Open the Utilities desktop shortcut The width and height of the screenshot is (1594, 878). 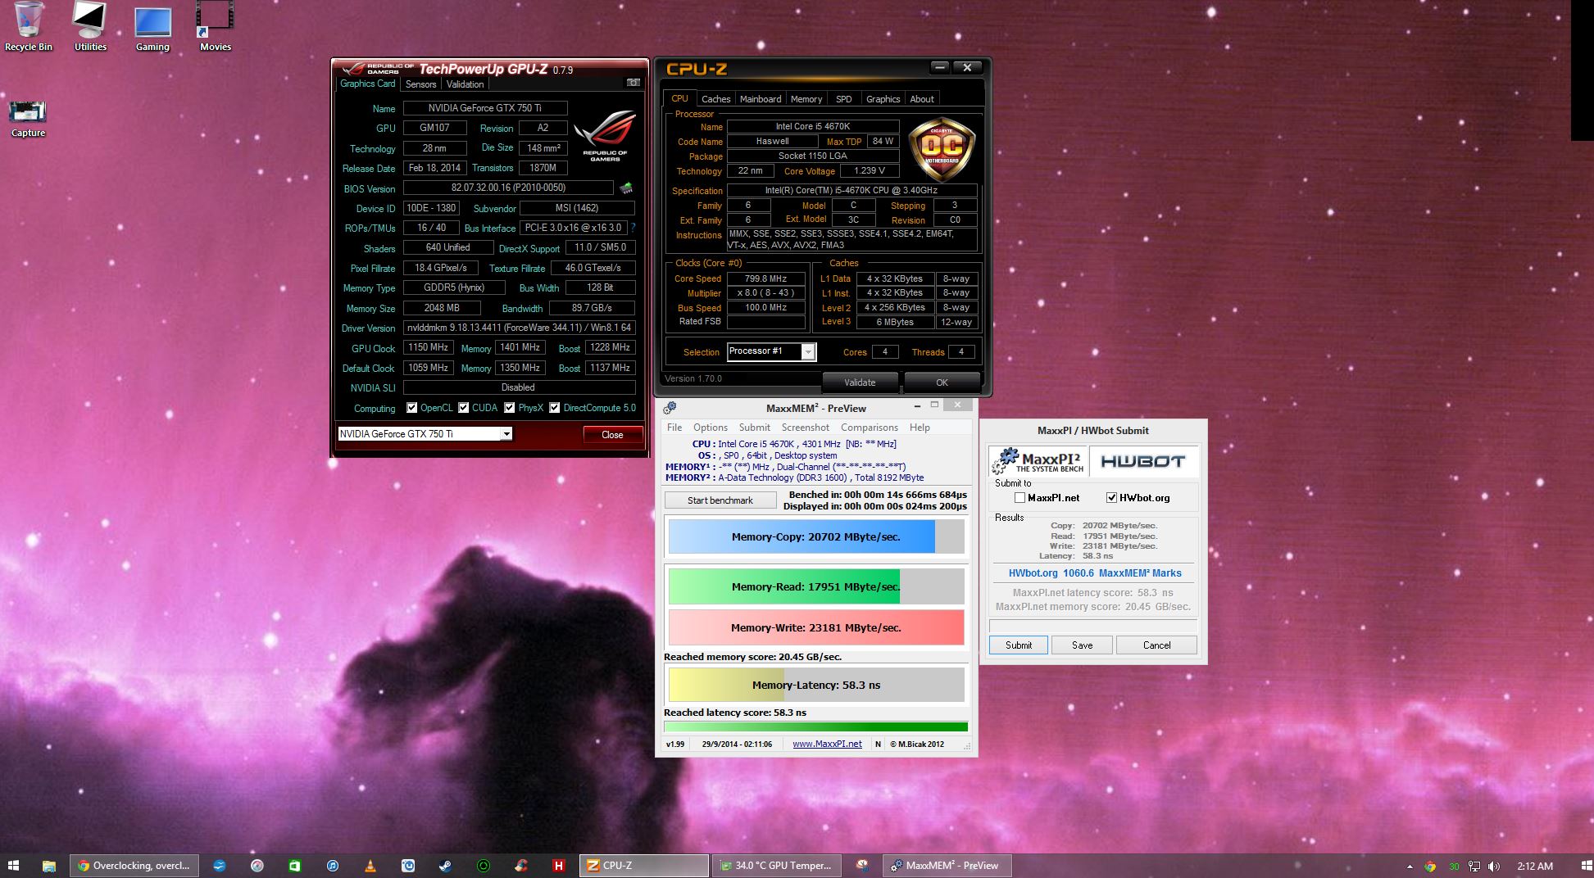point(90,26)
